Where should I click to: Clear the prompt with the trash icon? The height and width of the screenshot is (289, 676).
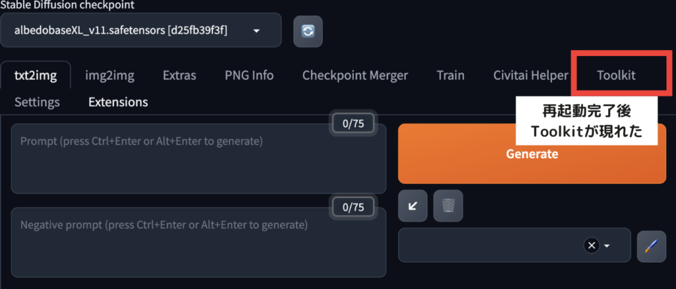[x=448, y=206]
